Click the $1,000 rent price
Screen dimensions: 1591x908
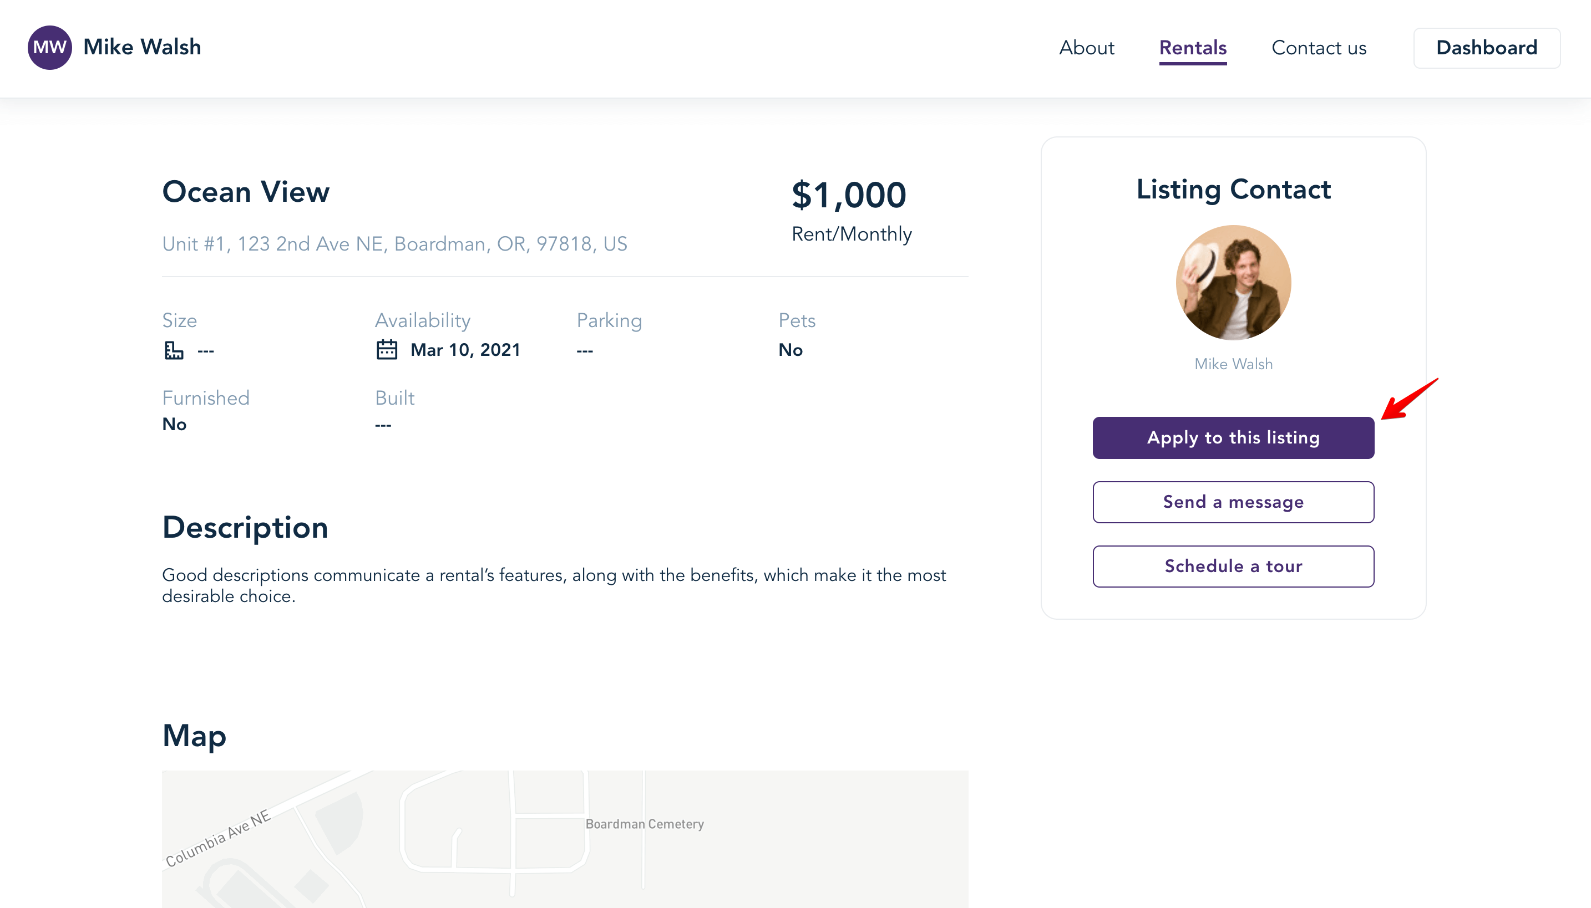pyautogui.click(x=849, y=195)
